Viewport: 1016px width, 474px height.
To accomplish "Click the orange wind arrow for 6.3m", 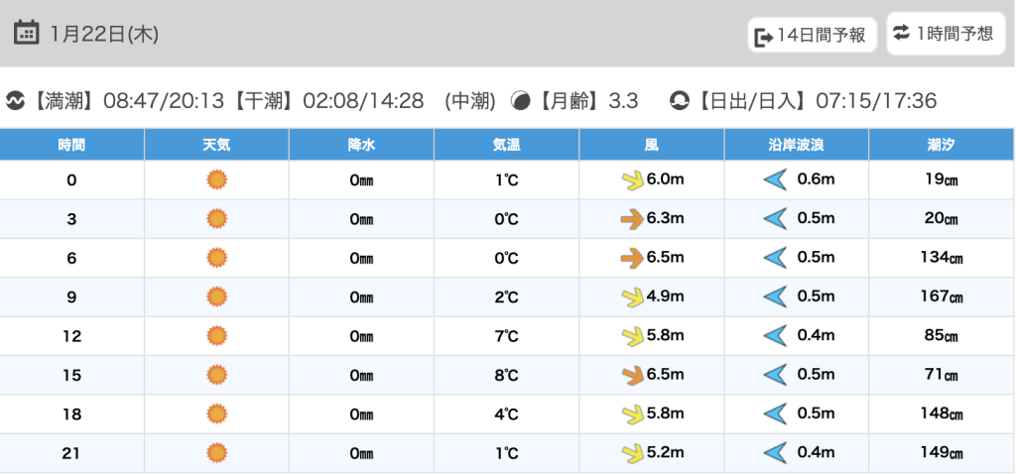I will (631, 219).
